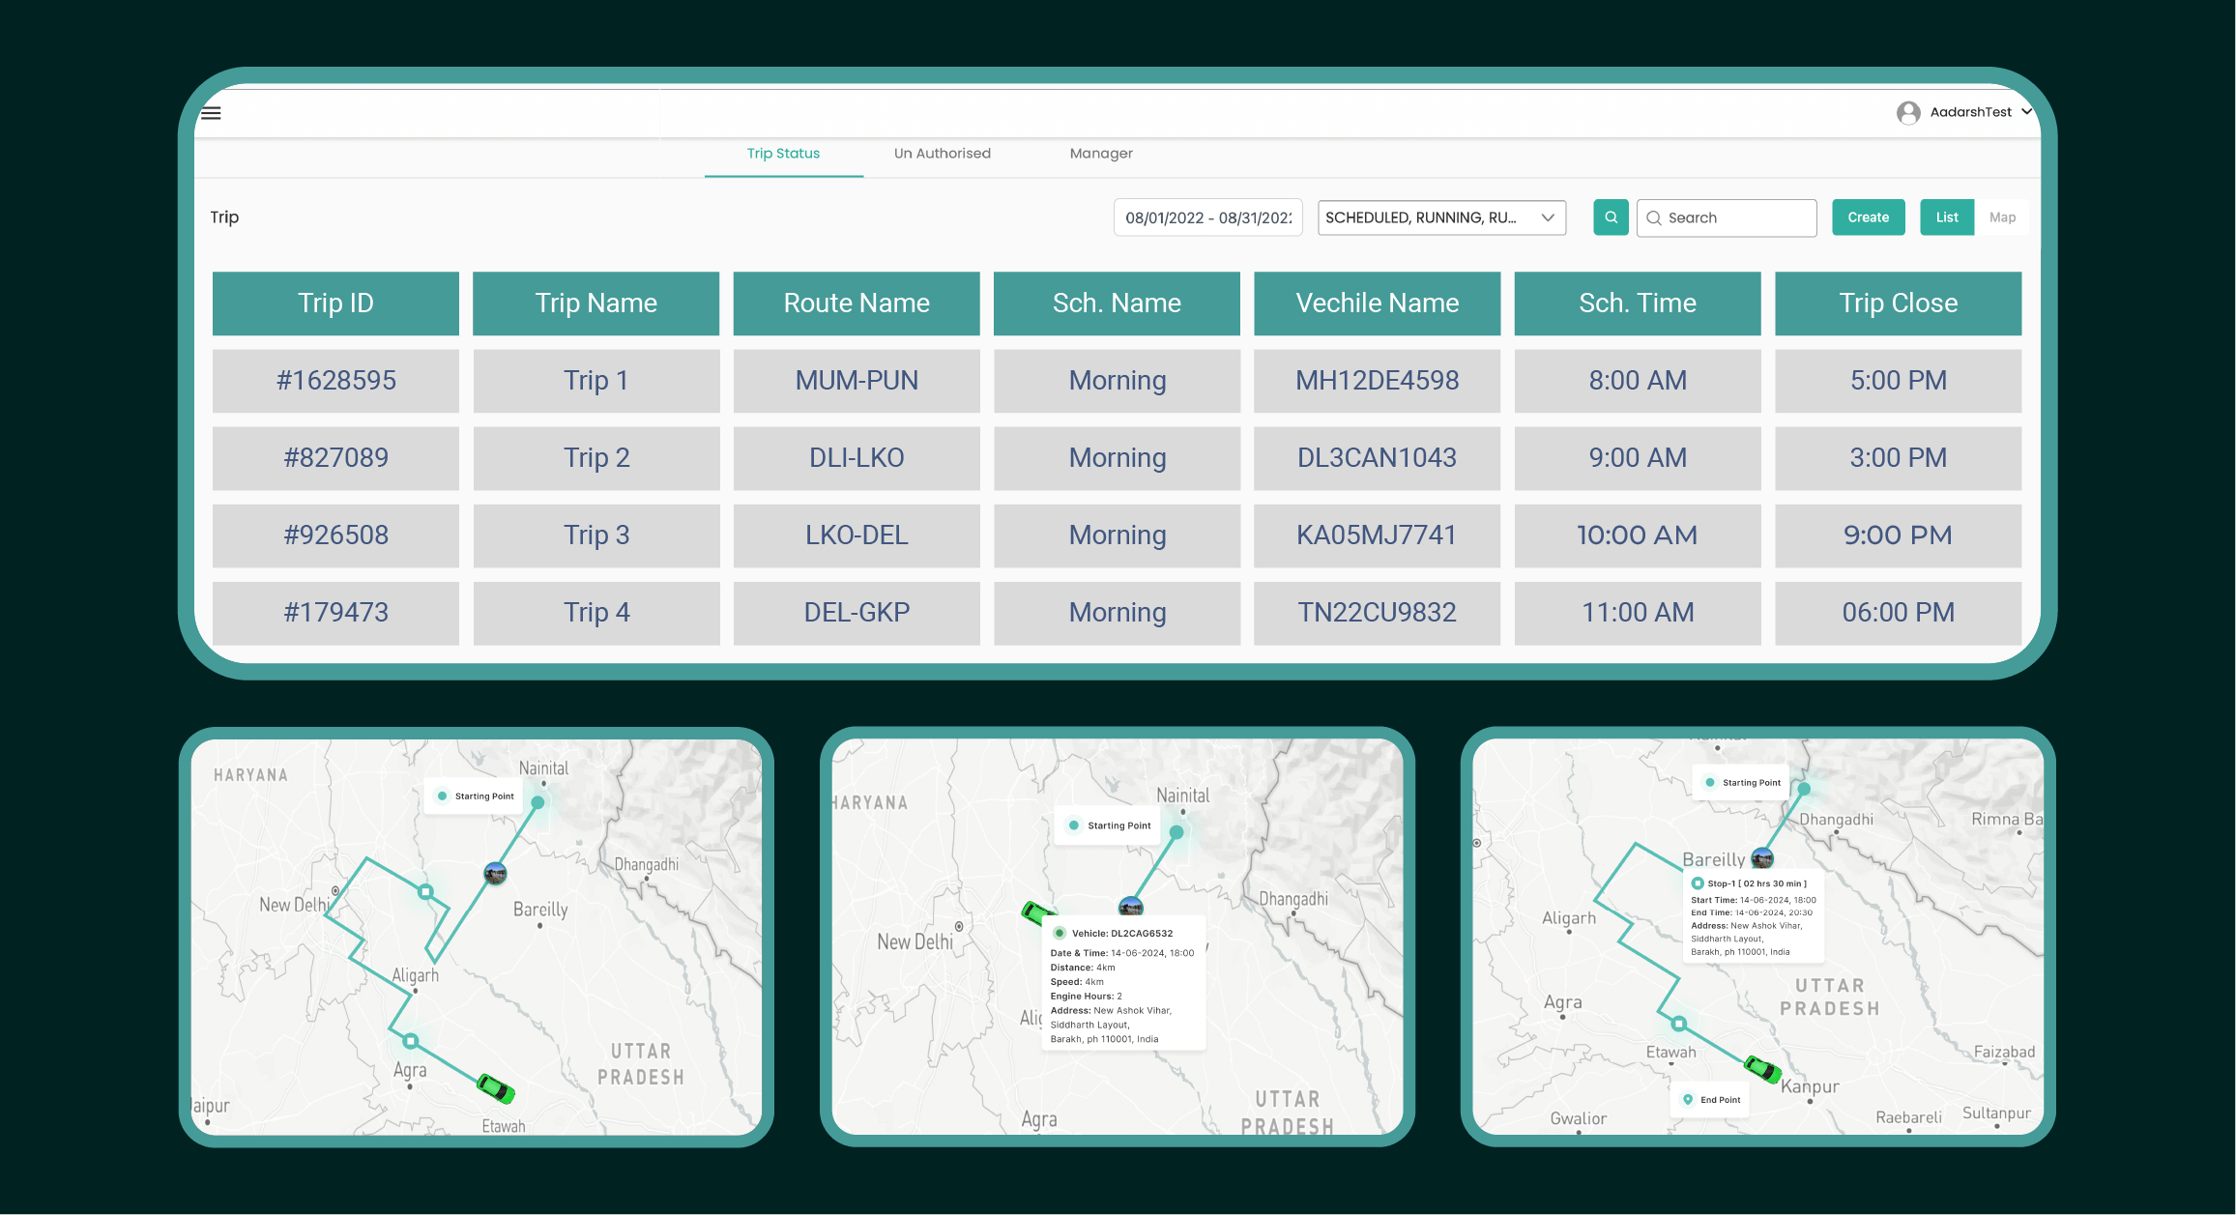Click the AadarshTest profile avatar icon
This screenshot has height=1215, width=2236.
point(1909,112)
